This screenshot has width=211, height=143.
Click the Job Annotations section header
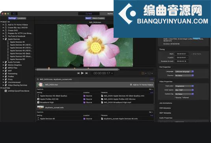(166, 103)
